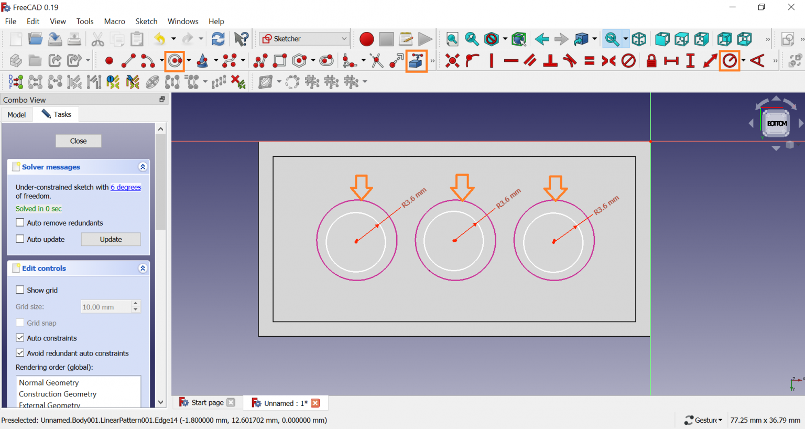Click the 6 degrees link
Screen dimensions: 805x429
(126, 187)
